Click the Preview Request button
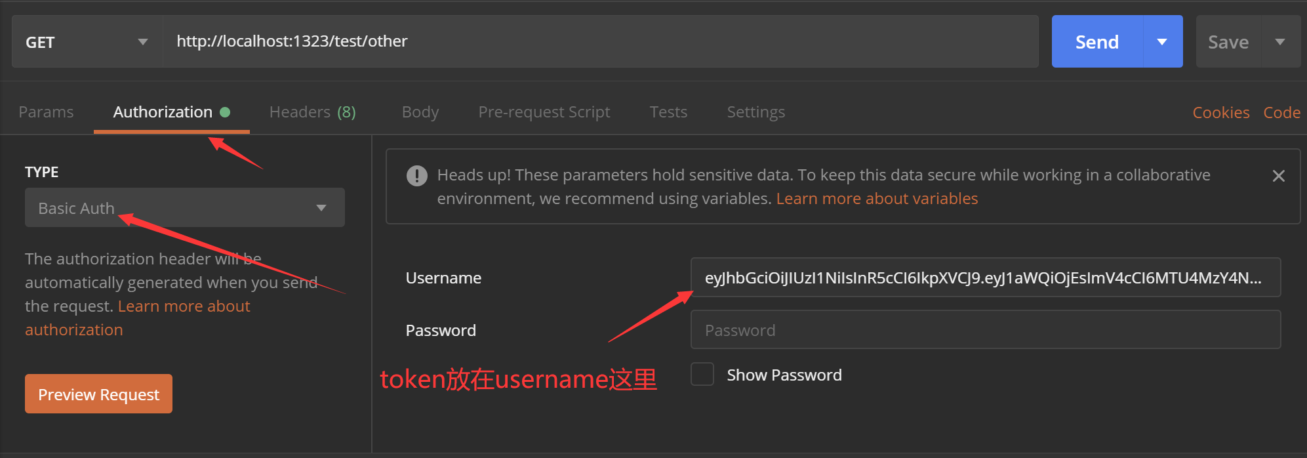The height and width of the screenshot is (458, 1307). (x=98, y=394)
